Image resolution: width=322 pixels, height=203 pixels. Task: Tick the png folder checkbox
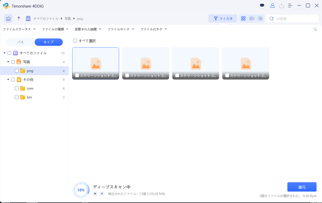[x=17, y=71]
